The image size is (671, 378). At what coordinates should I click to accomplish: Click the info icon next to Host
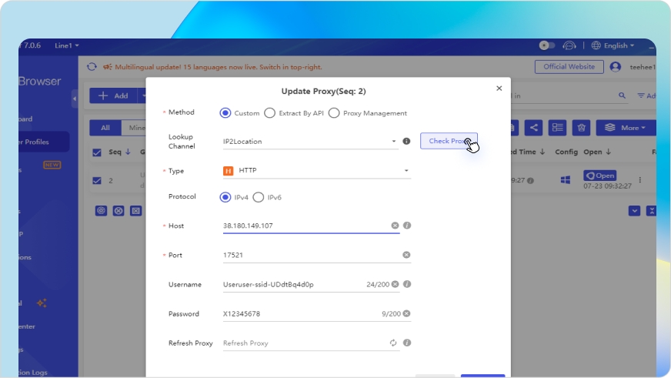(407, 226)
